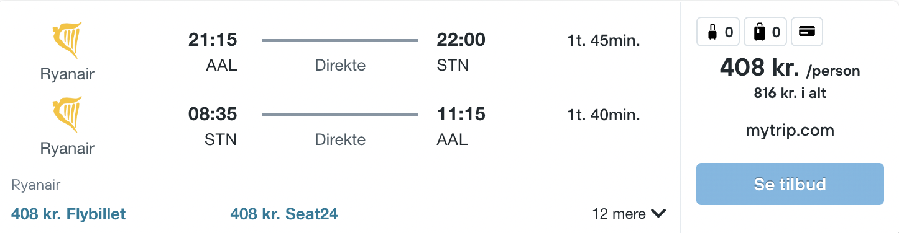Open the 12 mere offers list

coord(629,214)
